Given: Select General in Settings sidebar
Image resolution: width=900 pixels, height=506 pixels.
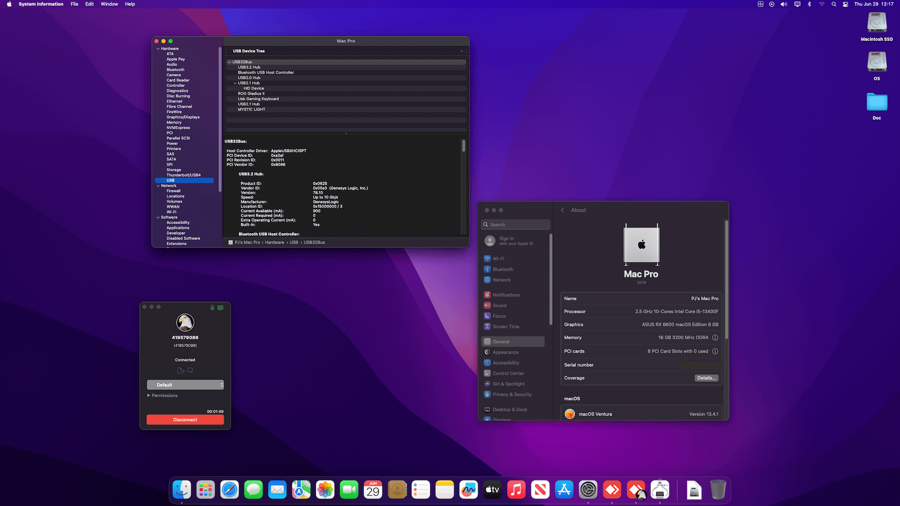Looking at the screenshot, I should [x=513, y=342].
